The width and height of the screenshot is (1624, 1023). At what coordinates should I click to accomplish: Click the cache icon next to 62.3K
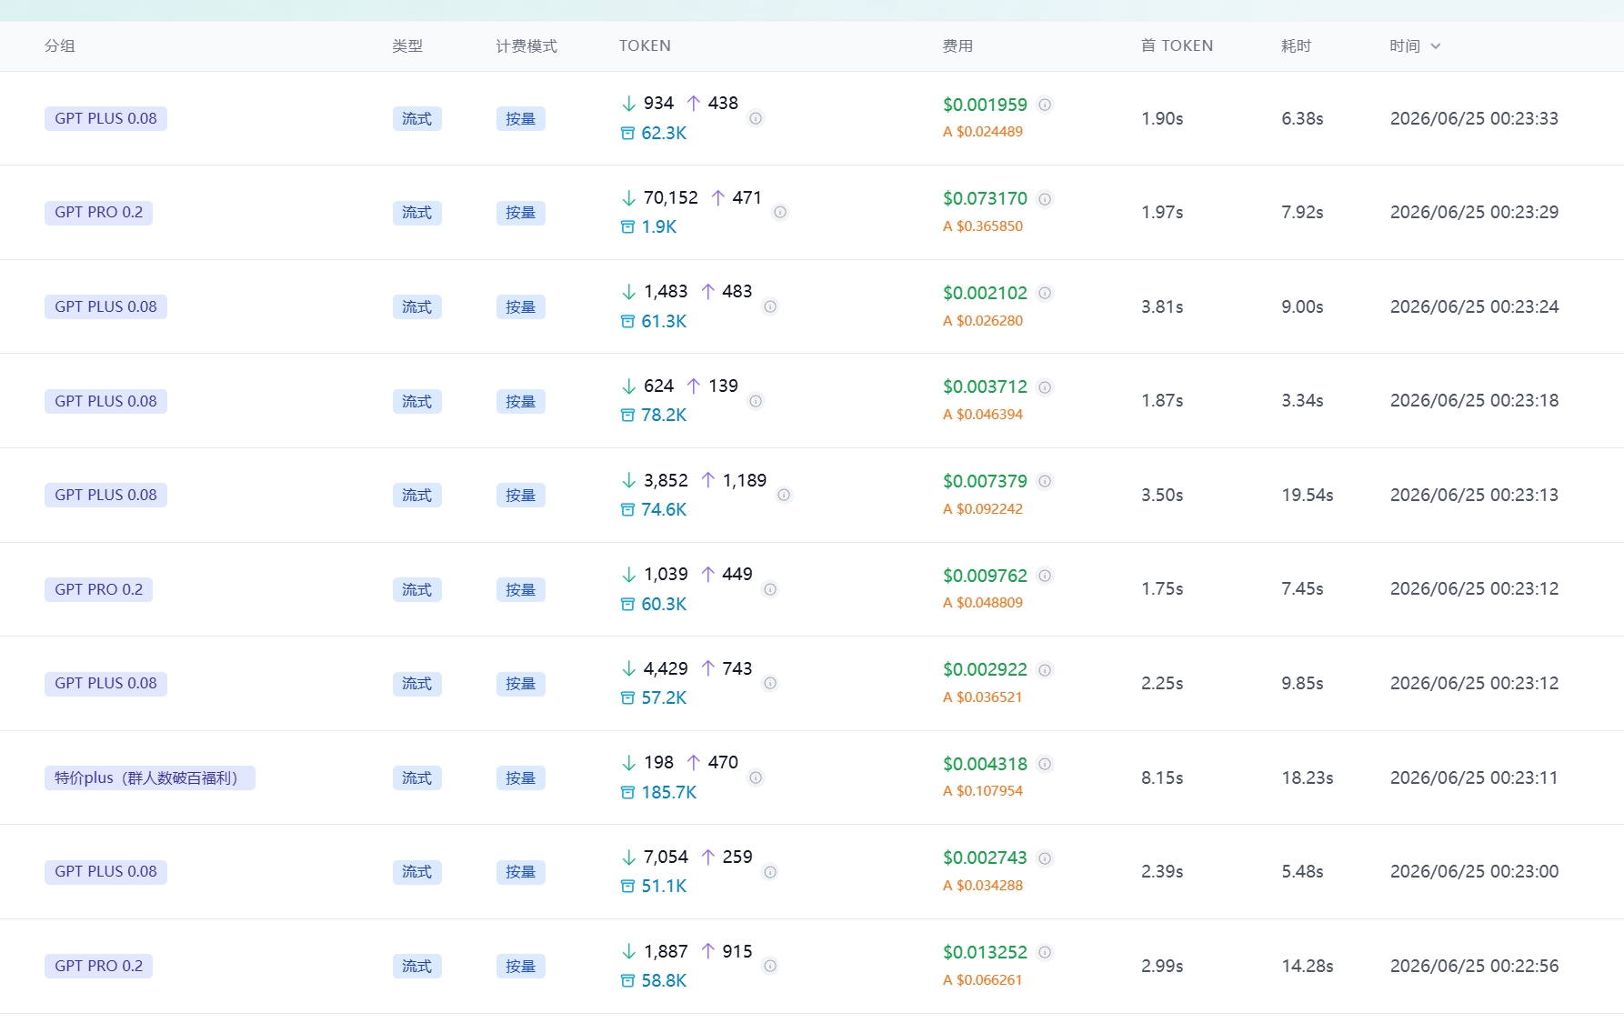pyautogui.click(x=627, y=133)
